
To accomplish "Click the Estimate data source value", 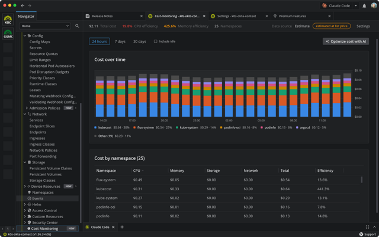I will pos(302,26).
